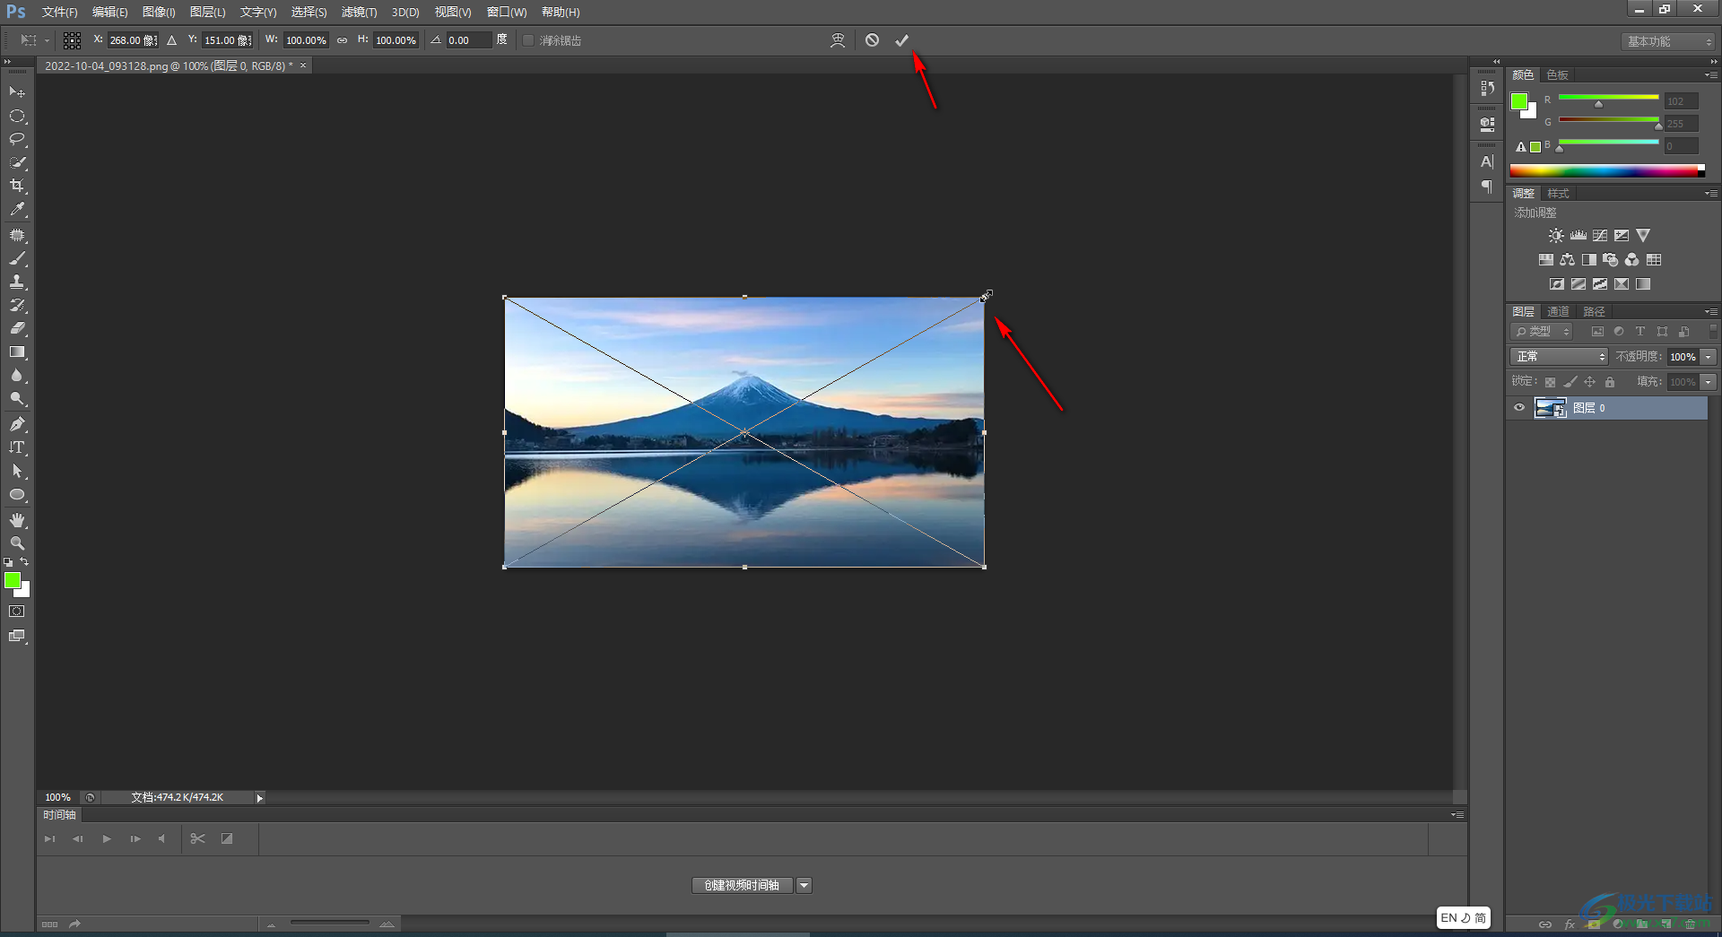Open the opacity 不透明度 slider dropdown

point(1709,357)
